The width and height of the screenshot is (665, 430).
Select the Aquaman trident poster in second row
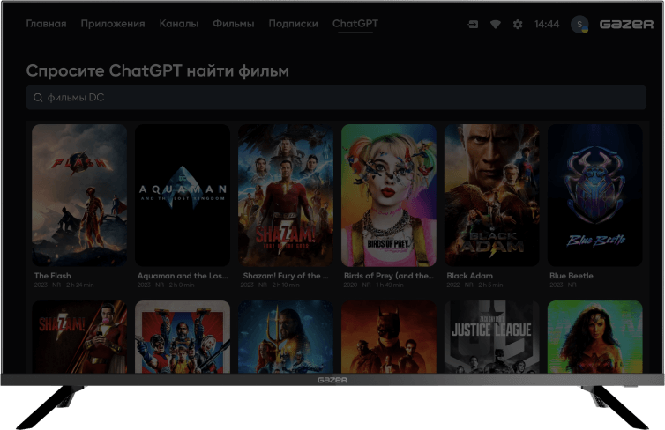click(x=286, y=337)
